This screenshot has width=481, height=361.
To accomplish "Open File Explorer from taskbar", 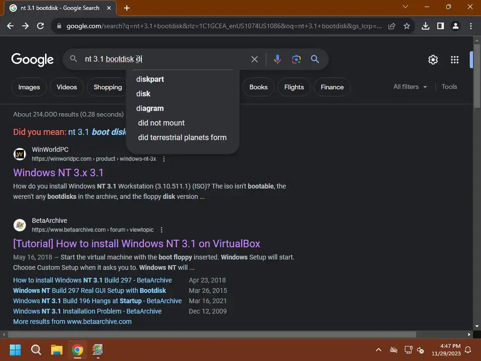I will [x=57, y=350].
